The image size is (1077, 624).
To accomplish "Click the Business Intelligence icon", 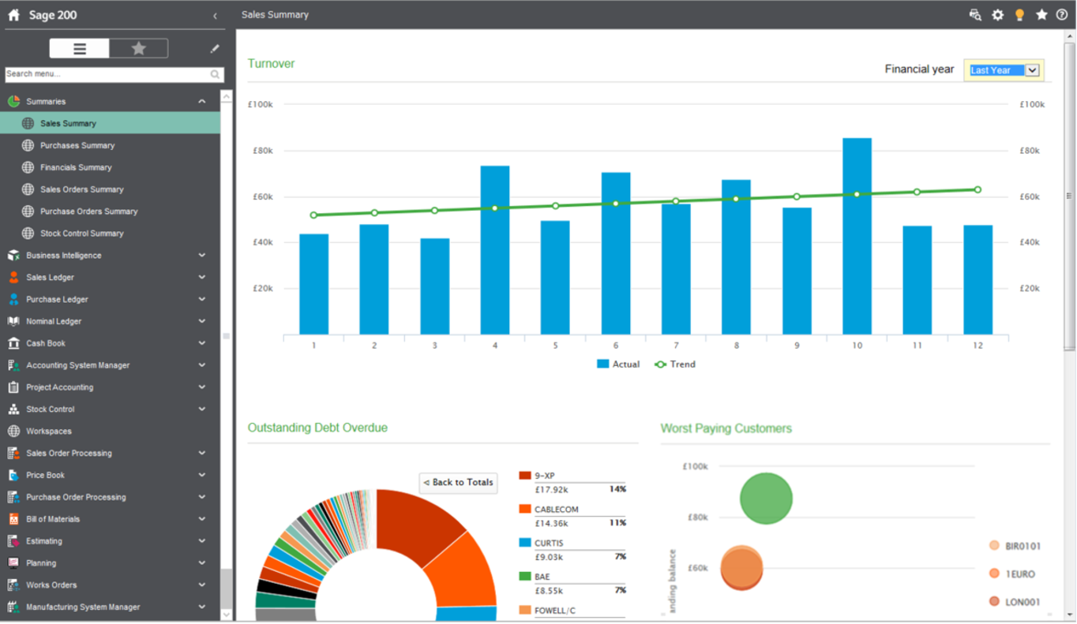I will [x=13, y=256].
